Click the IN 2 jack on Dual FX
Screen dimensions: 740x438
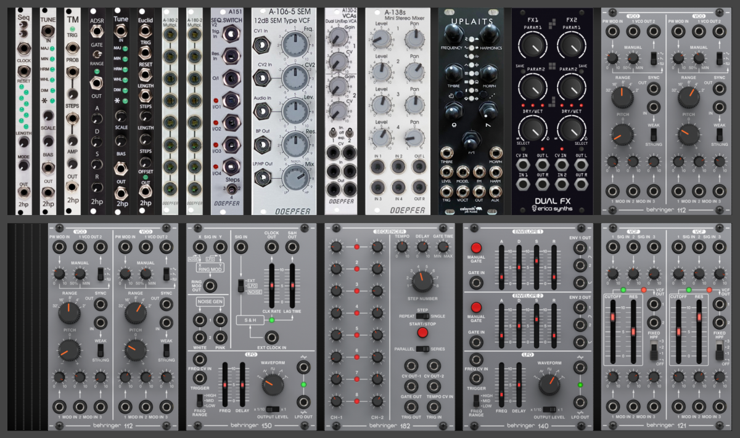click(x=561, y=184)
